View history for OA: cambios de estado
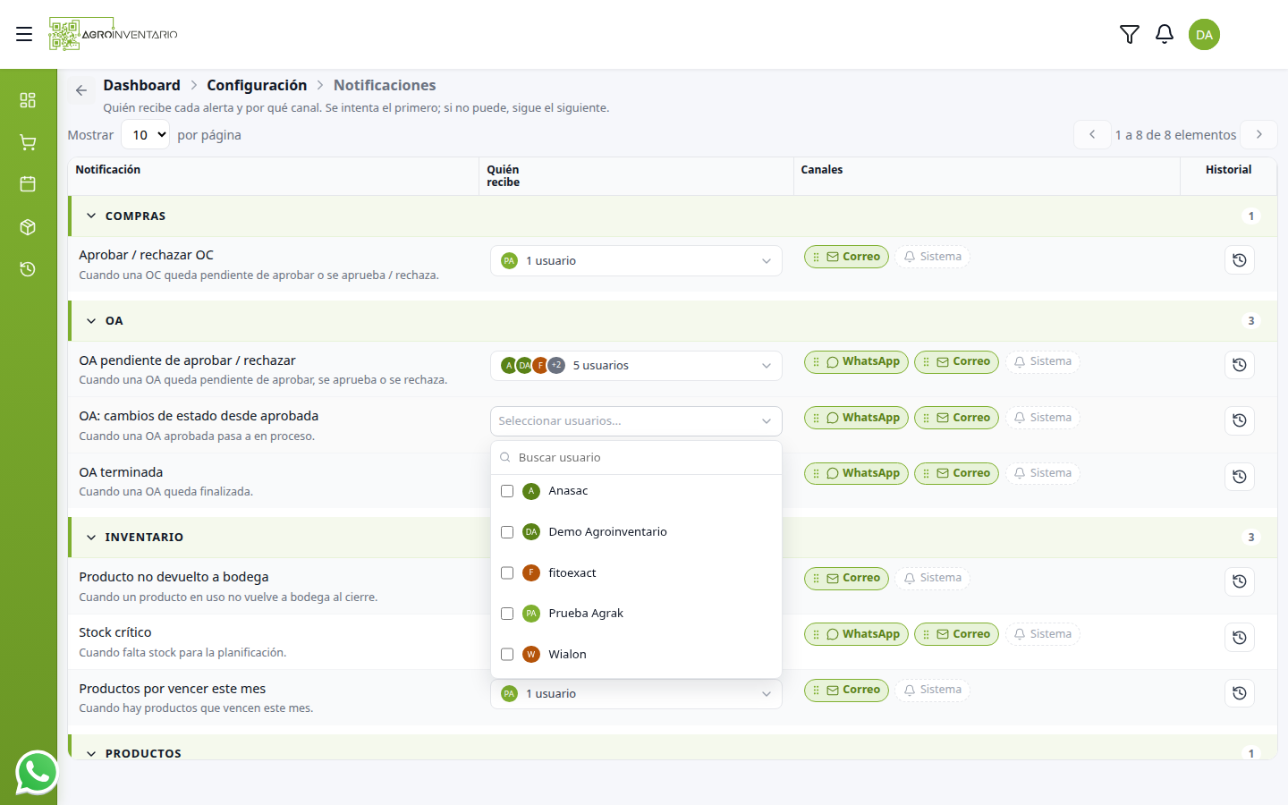Viewport: 1288px width, 805px height. point(1239,420)
